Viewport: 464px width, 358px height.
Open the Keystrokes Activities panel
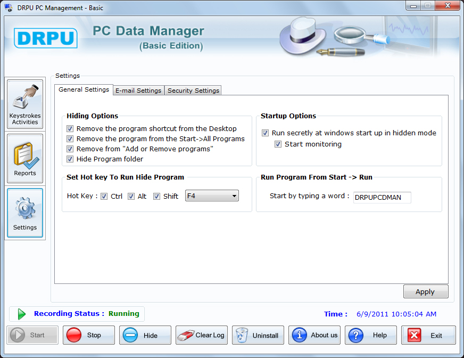point(25,104)
